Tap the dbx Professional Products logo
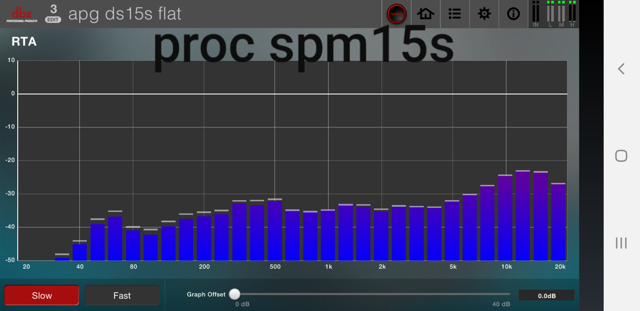The image size is (640, 311). point(22,14)
